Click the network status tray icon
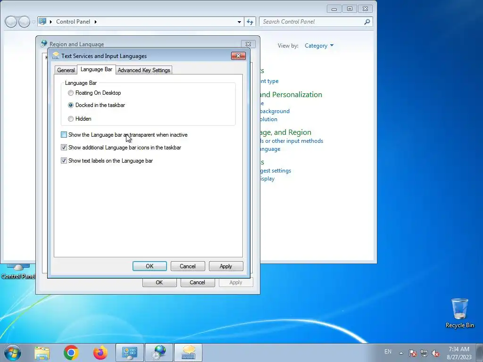Image resolution: width=483 pixels, height=362 pixels. point(424,353)
